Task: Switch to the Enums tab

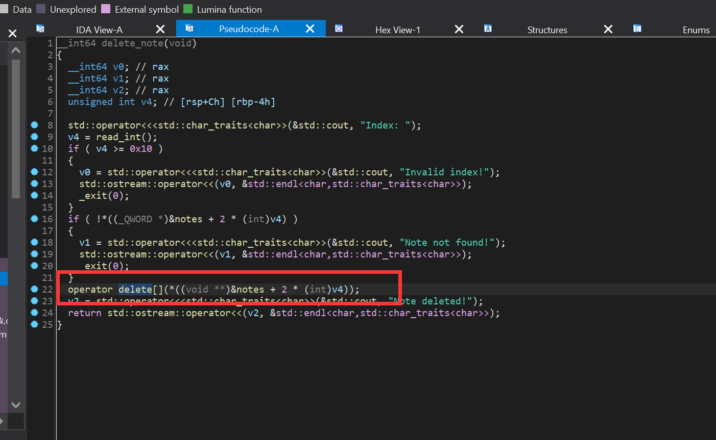Action: tap(696, 30)
